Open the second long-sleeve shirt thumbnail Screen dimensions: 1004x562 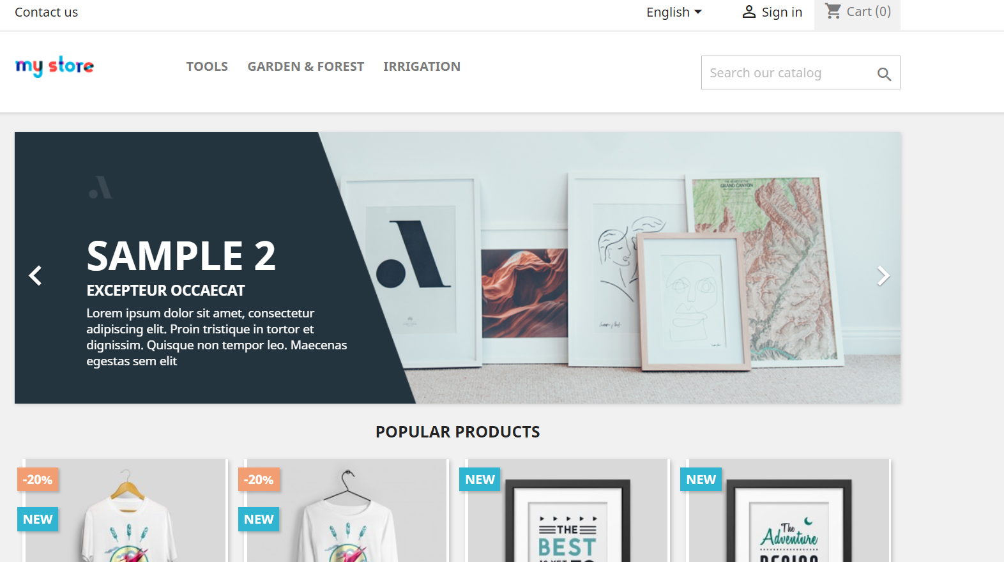point(347,511)
